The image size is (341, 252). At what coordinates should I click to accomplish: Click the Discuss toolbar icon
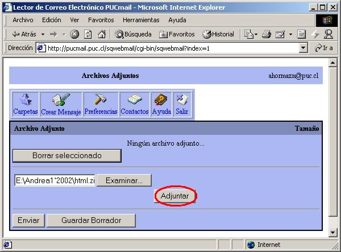pos(301,34)
